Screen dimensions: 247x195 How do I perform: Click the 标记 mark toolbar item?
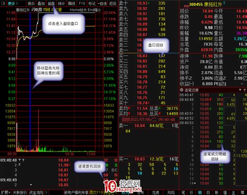[x=92, y=3]
